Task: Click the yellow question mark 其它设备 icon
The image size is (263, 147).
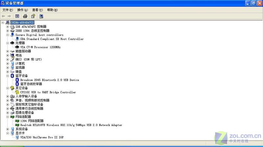Action: coord(12,88)
